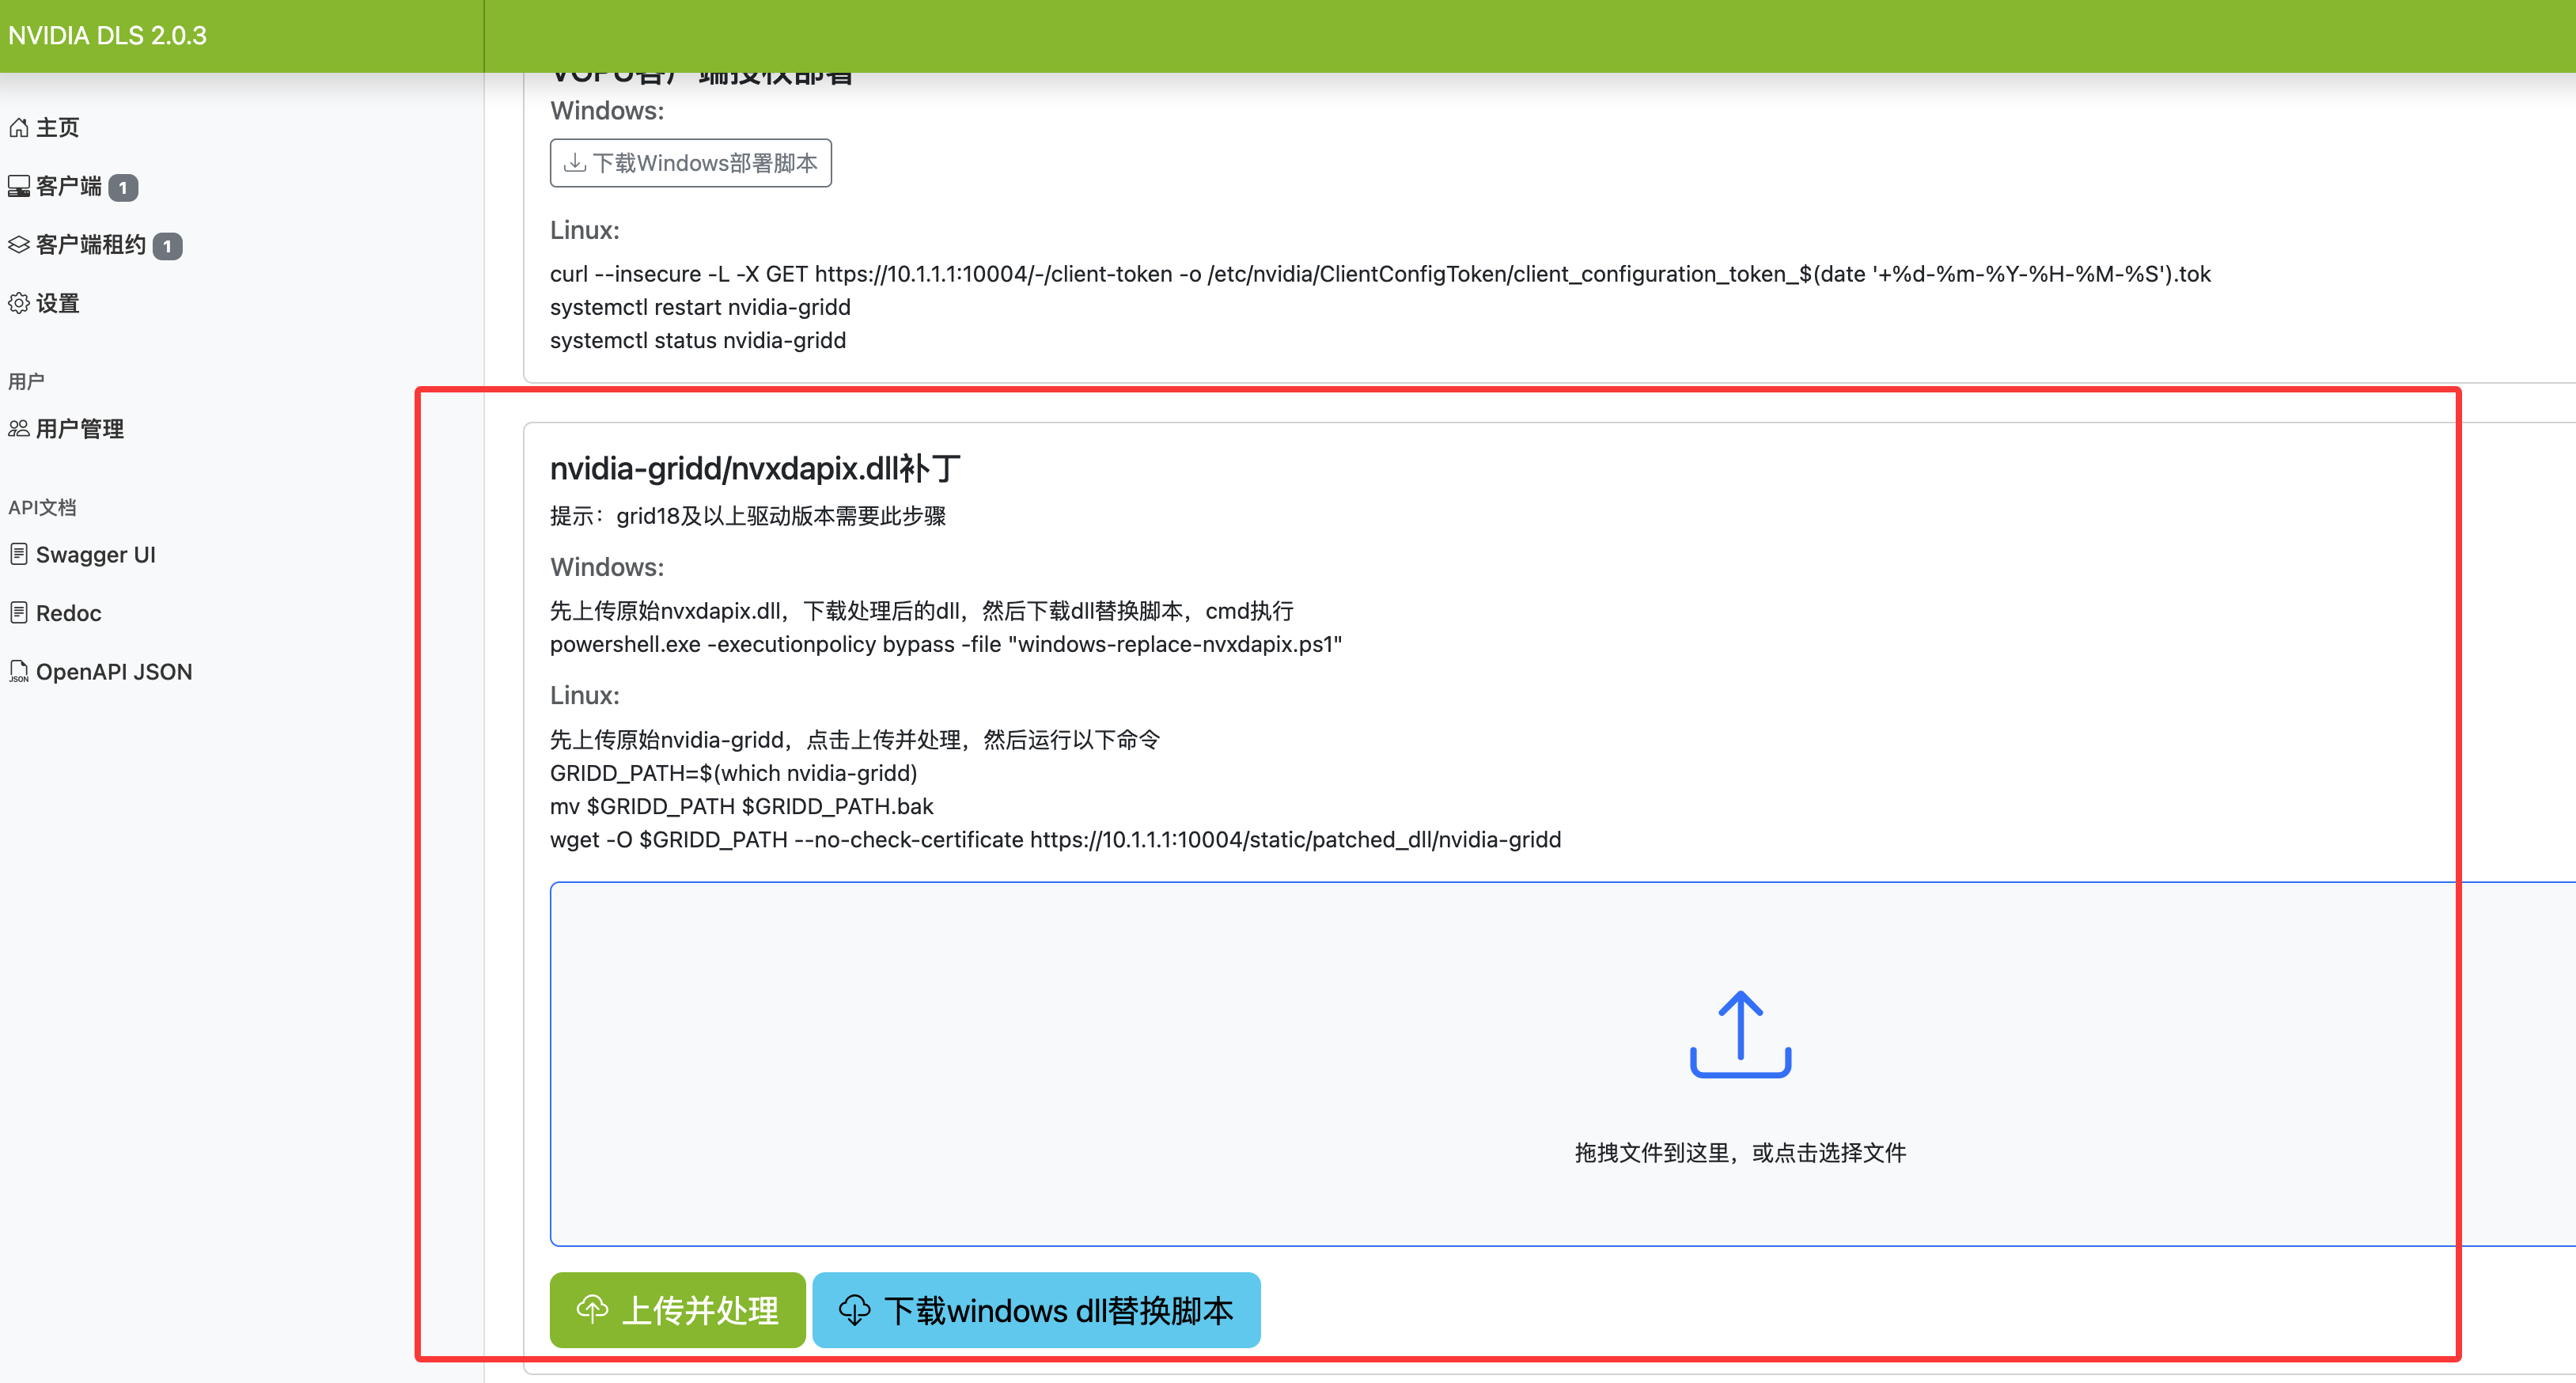Screen dimensions: 2576x1383
Task: Open the 客户端 sidebar entry
Action: 68,187
